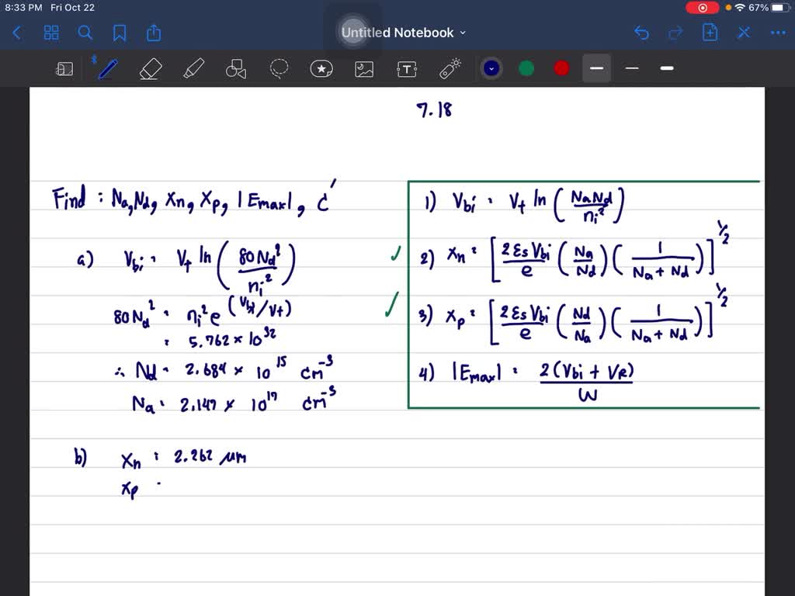Activate the Laser pointer tool
795x596 pixels.
(x=450, y=68)
